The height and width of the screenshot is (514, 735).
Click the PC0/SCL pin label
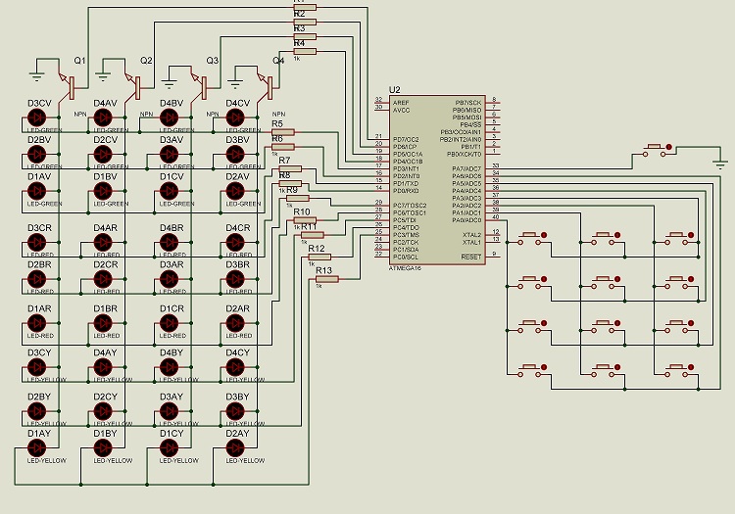[x=406, y=257]
